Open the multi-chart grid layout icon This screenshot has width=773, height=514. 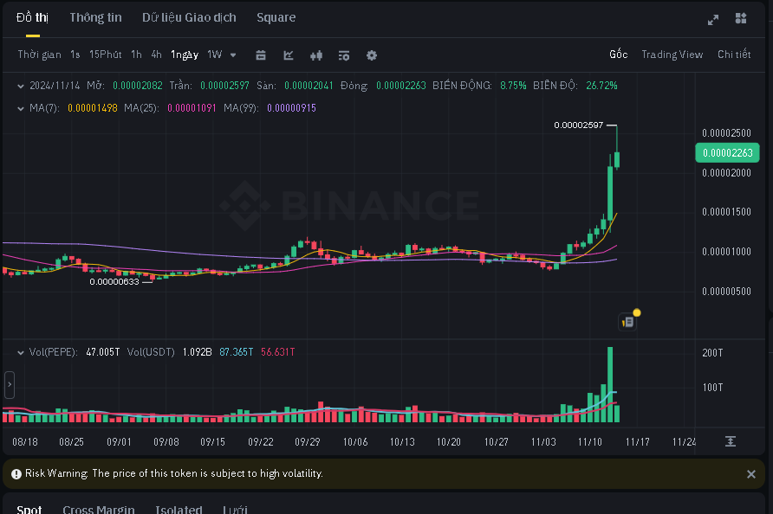point(741,18)
